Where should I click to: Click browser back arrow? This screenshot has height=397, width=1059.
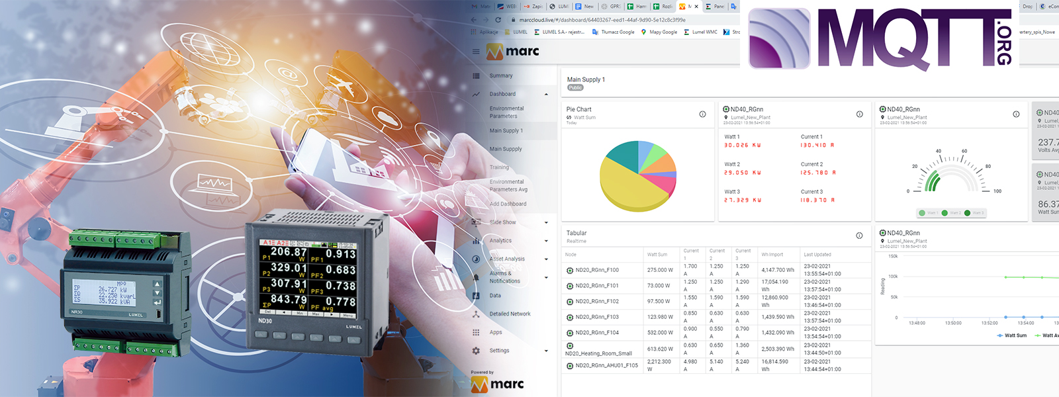point(474,20)
